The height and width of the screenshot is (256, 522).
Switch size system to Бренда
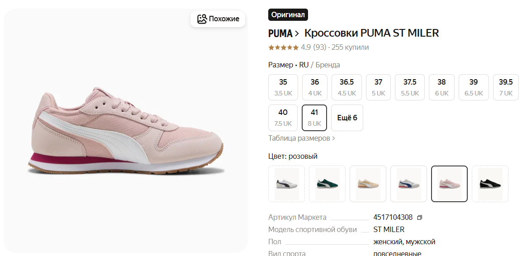327,65
